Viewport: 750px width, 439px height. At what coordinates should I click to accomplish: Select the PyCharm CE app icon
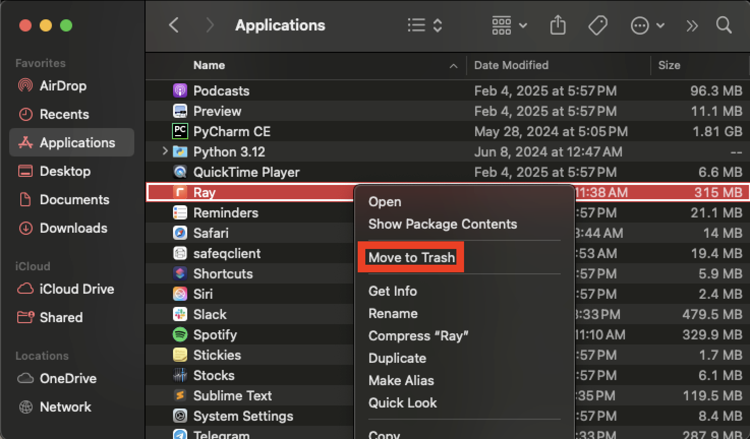180,131
